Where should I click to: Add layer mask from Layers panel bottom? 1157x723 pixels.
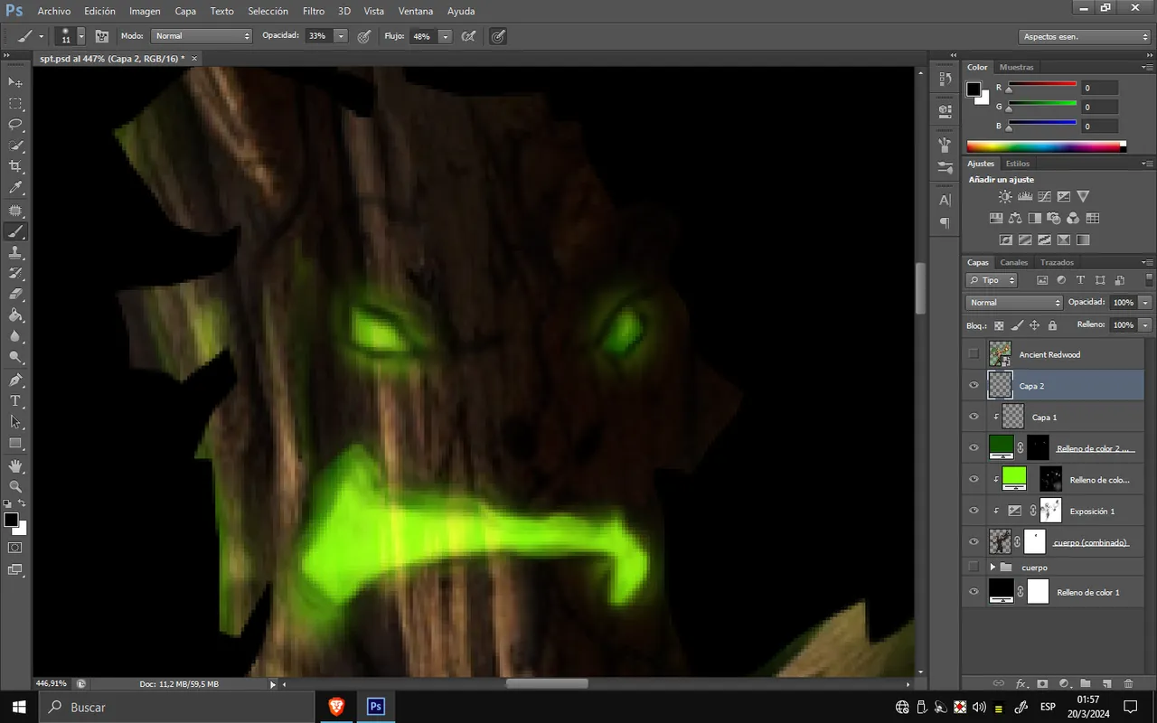point(1042,684)
